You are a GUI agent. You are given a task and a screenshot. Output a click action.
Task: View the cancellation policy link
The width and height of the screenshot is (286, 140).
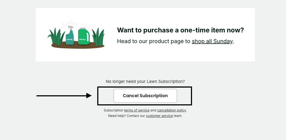[171, 110]
